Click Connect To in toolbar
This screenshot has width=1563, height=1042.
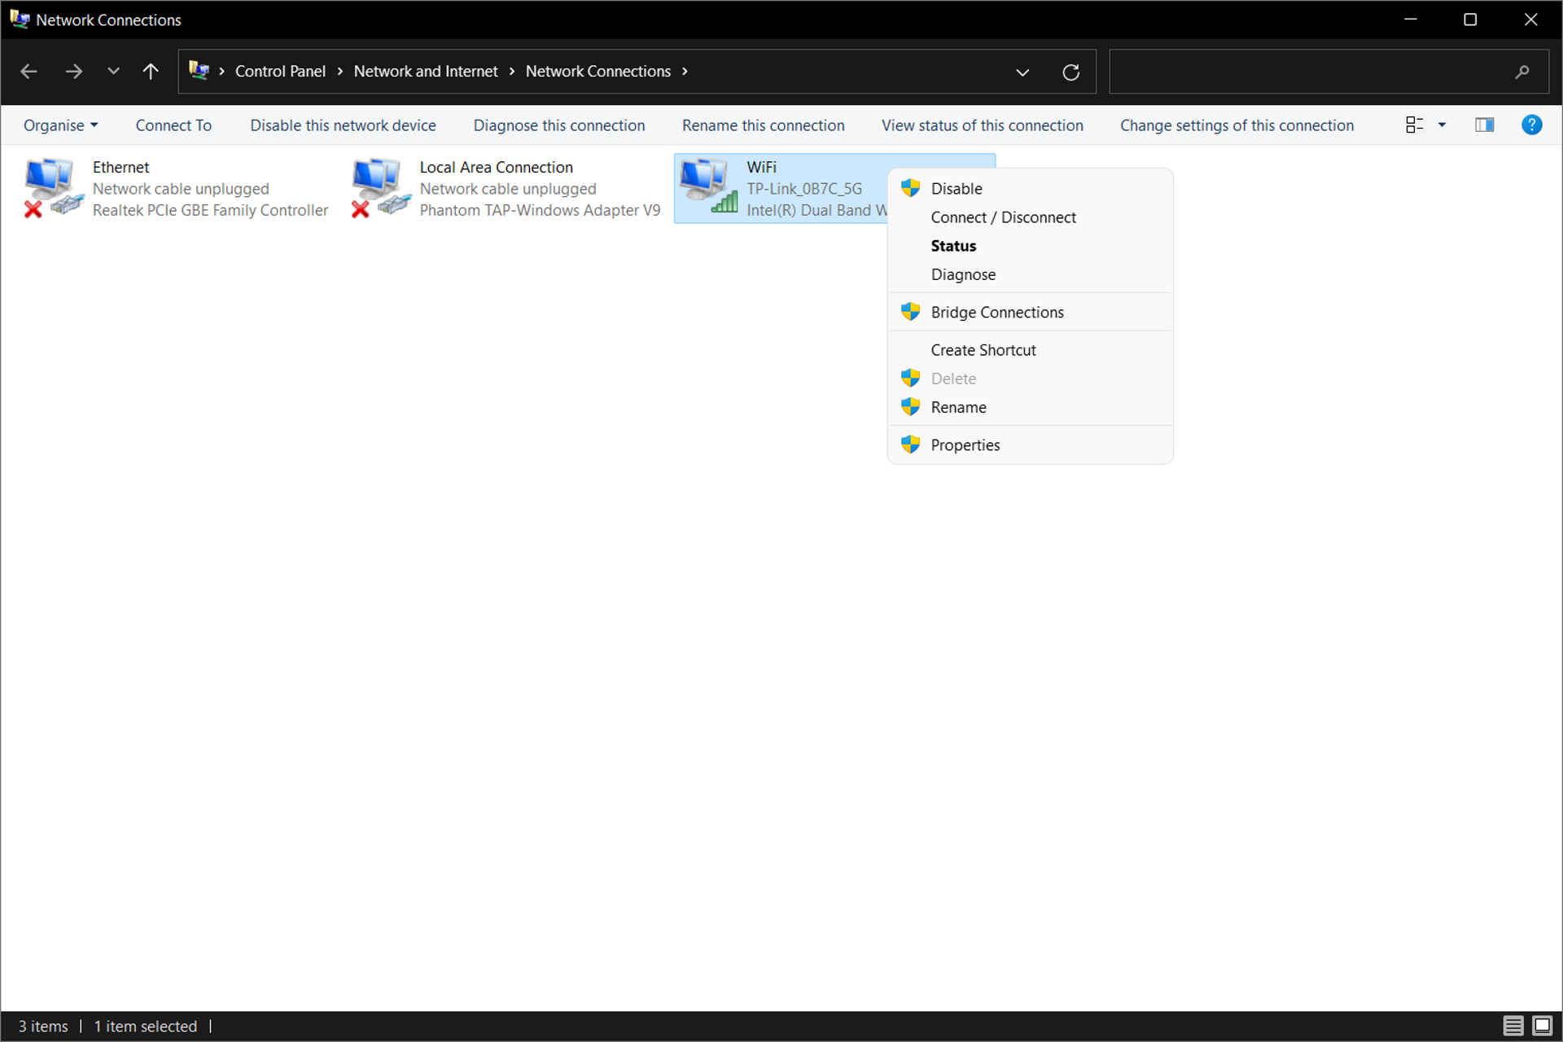click(x=173, y=125)
